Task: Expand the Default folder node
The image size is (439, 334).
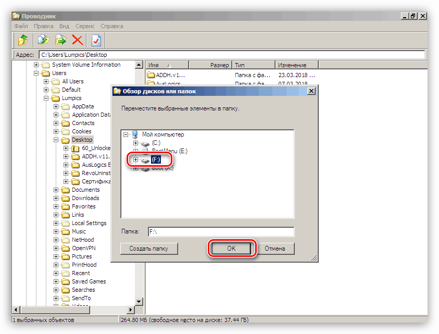Action: (46, 90)
